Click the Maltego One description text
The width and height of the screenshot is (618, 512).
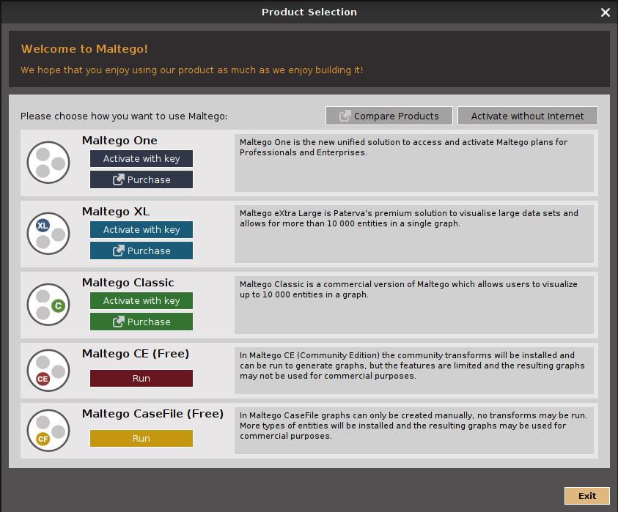404,147
